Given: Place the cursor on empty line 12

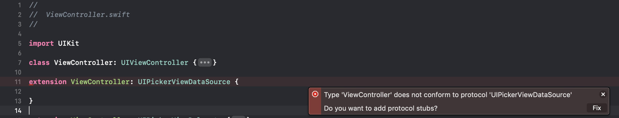Looking at the screenshot, I should click(x=113, y=91).
